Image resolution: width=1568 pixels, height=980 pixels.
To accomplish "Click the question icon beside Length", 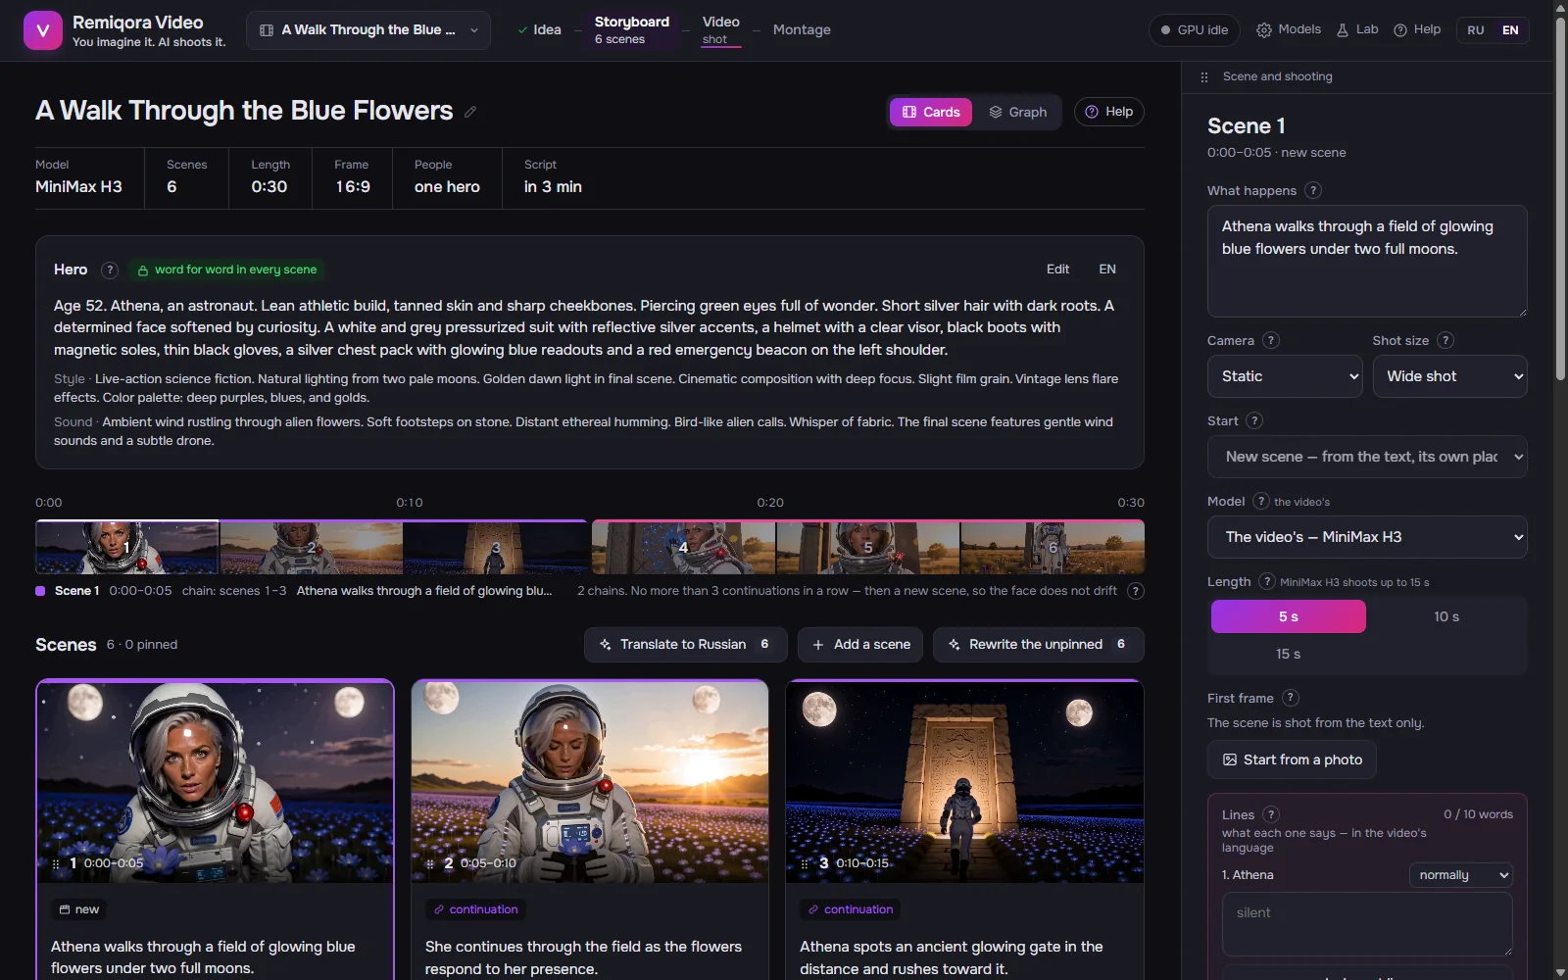I will click(x=1267, y=581).
